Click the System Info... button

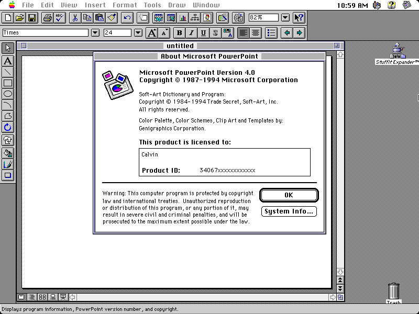[289, 211]
